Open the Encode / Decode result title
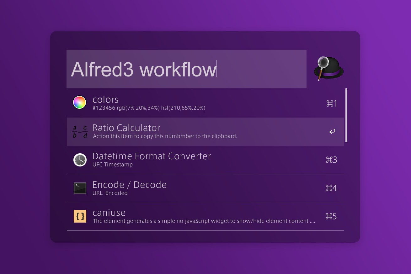 pos(129,185)
